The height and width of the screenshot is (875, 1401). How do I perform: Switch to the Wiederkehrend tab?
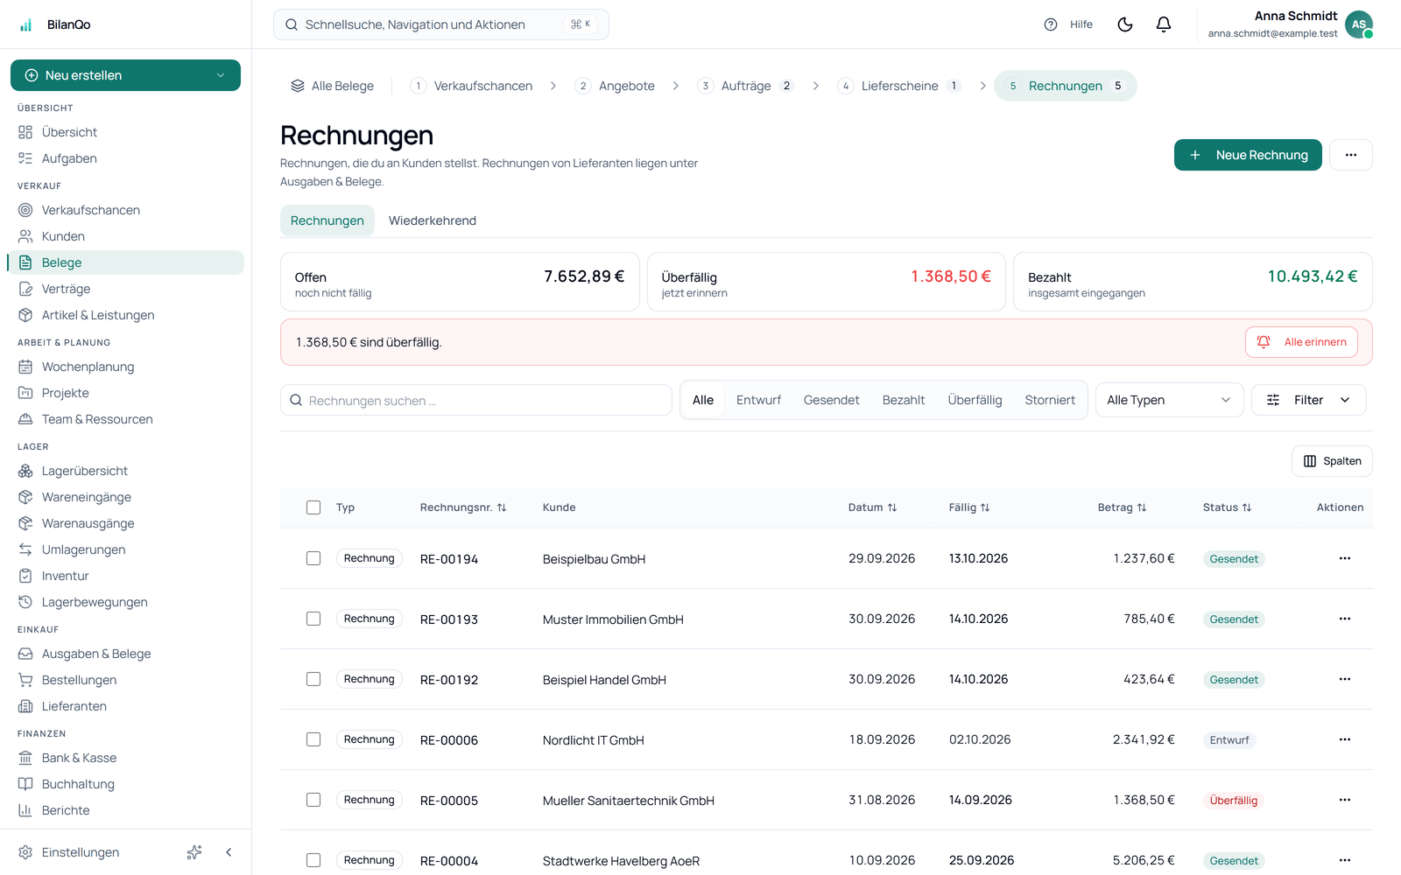coord(433,220)
